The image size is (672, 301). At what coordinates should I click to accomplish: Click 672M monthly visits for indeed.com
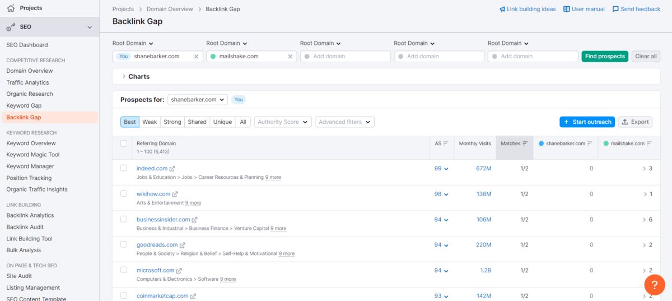click(x=483, y=169)
